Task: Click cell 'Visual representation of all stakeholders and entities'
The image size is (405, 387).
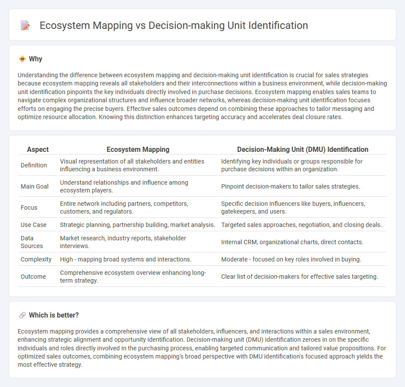Action: 138,165
